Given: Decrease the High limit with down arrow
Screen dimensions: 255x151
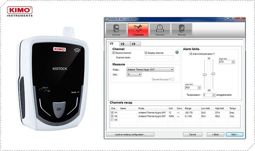Looking at the screenshot, I should [233, 63].
